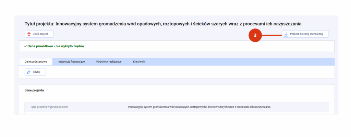Click the green checkmark validation icon
The image size is (351, 137).
tap(25, 46)
